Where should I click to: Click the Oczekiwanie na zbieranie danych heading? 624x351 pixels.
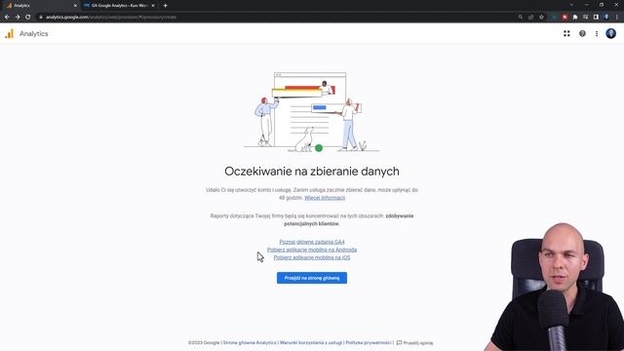pyautogui.click(x=312, y=172)
